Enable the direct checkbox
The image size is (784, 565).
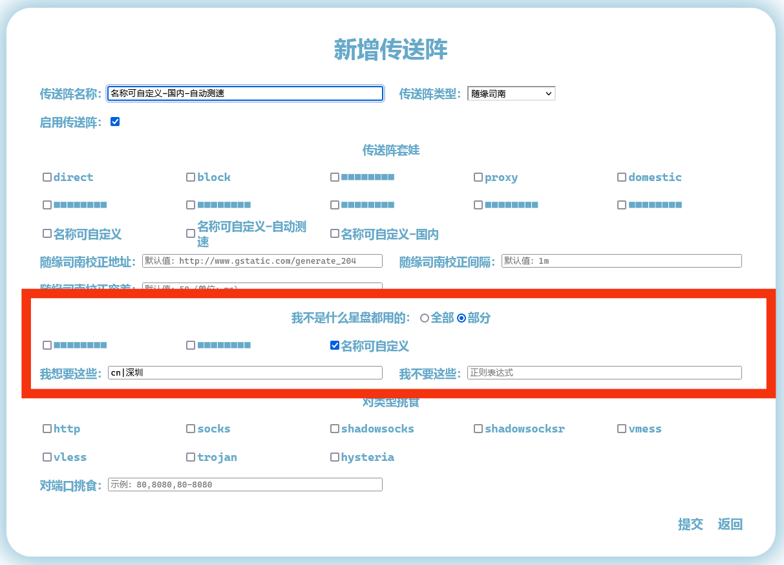47,177
